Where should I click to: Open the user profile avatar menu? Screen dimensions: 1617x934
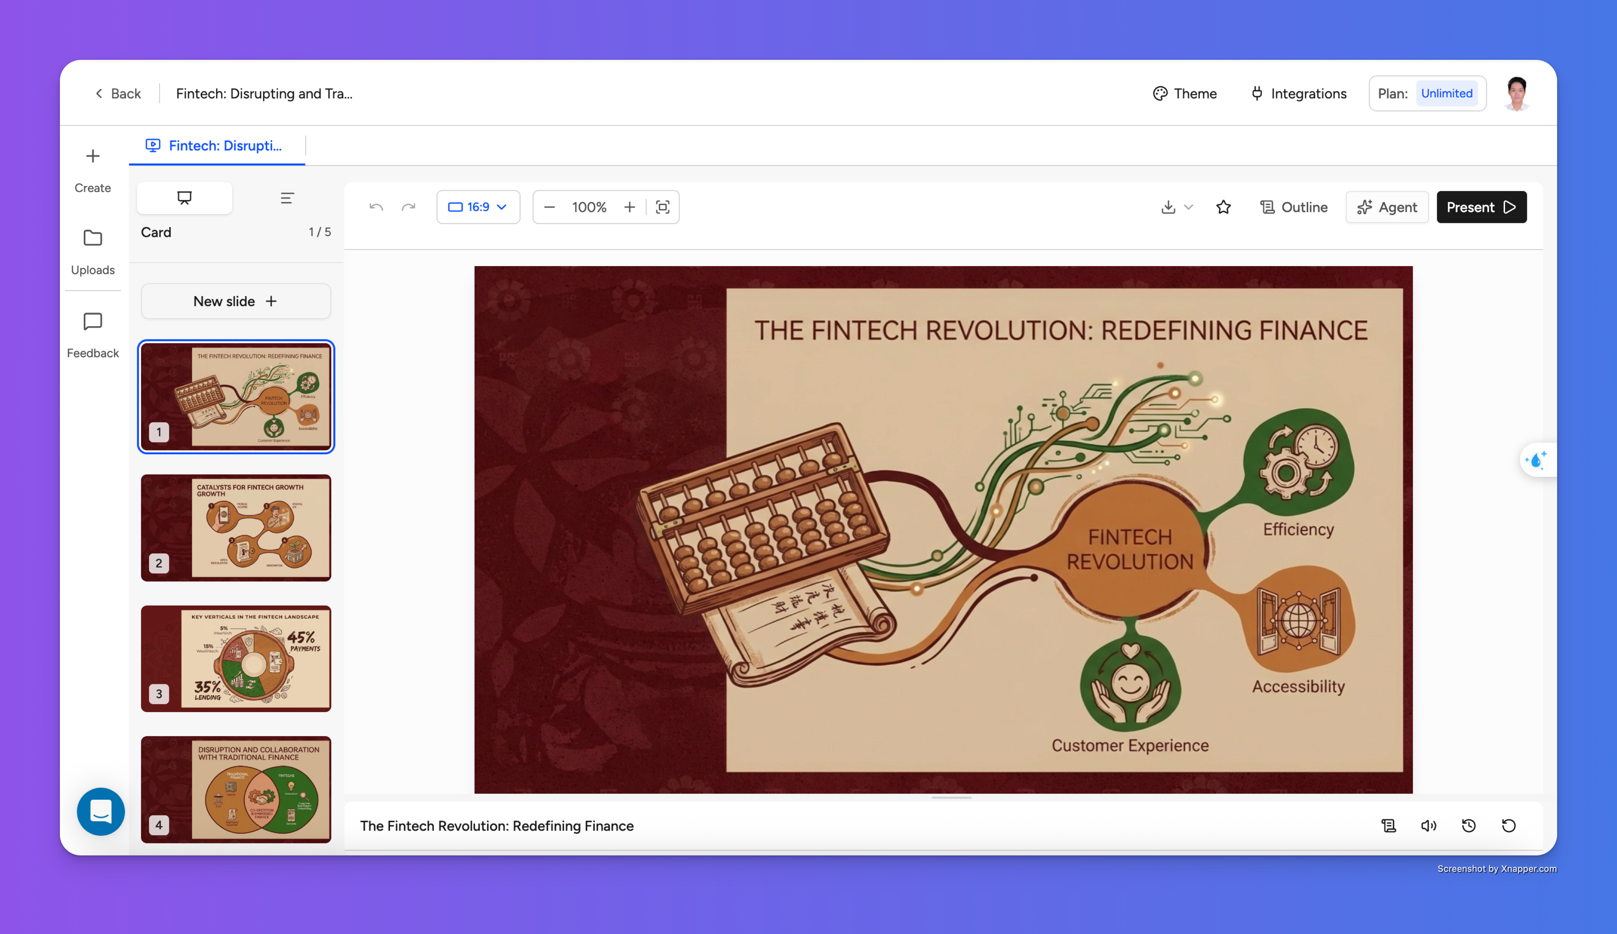pyautogui.click(x=1516, y=94)
